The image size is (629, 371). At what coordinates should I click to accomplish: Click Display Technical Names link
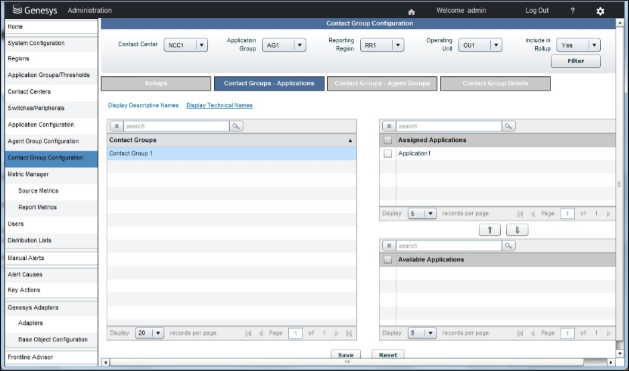coord(219,105)
